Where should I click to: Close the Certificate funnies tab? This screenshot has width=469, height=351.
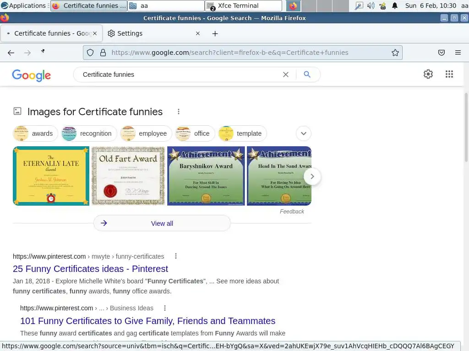coord(95,33)
